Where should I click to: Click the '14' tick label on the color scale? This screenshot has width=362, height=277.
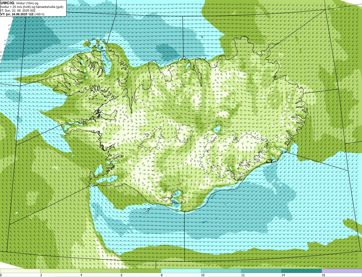point(283,275)
